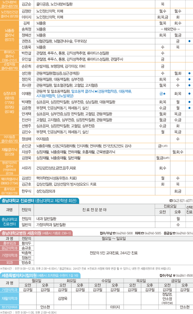Click the 월요일 ~ 일요일 header
Image resolution: width=193 pixels, height=314 pixels.
pyautogui.click(x=114, y=238)
